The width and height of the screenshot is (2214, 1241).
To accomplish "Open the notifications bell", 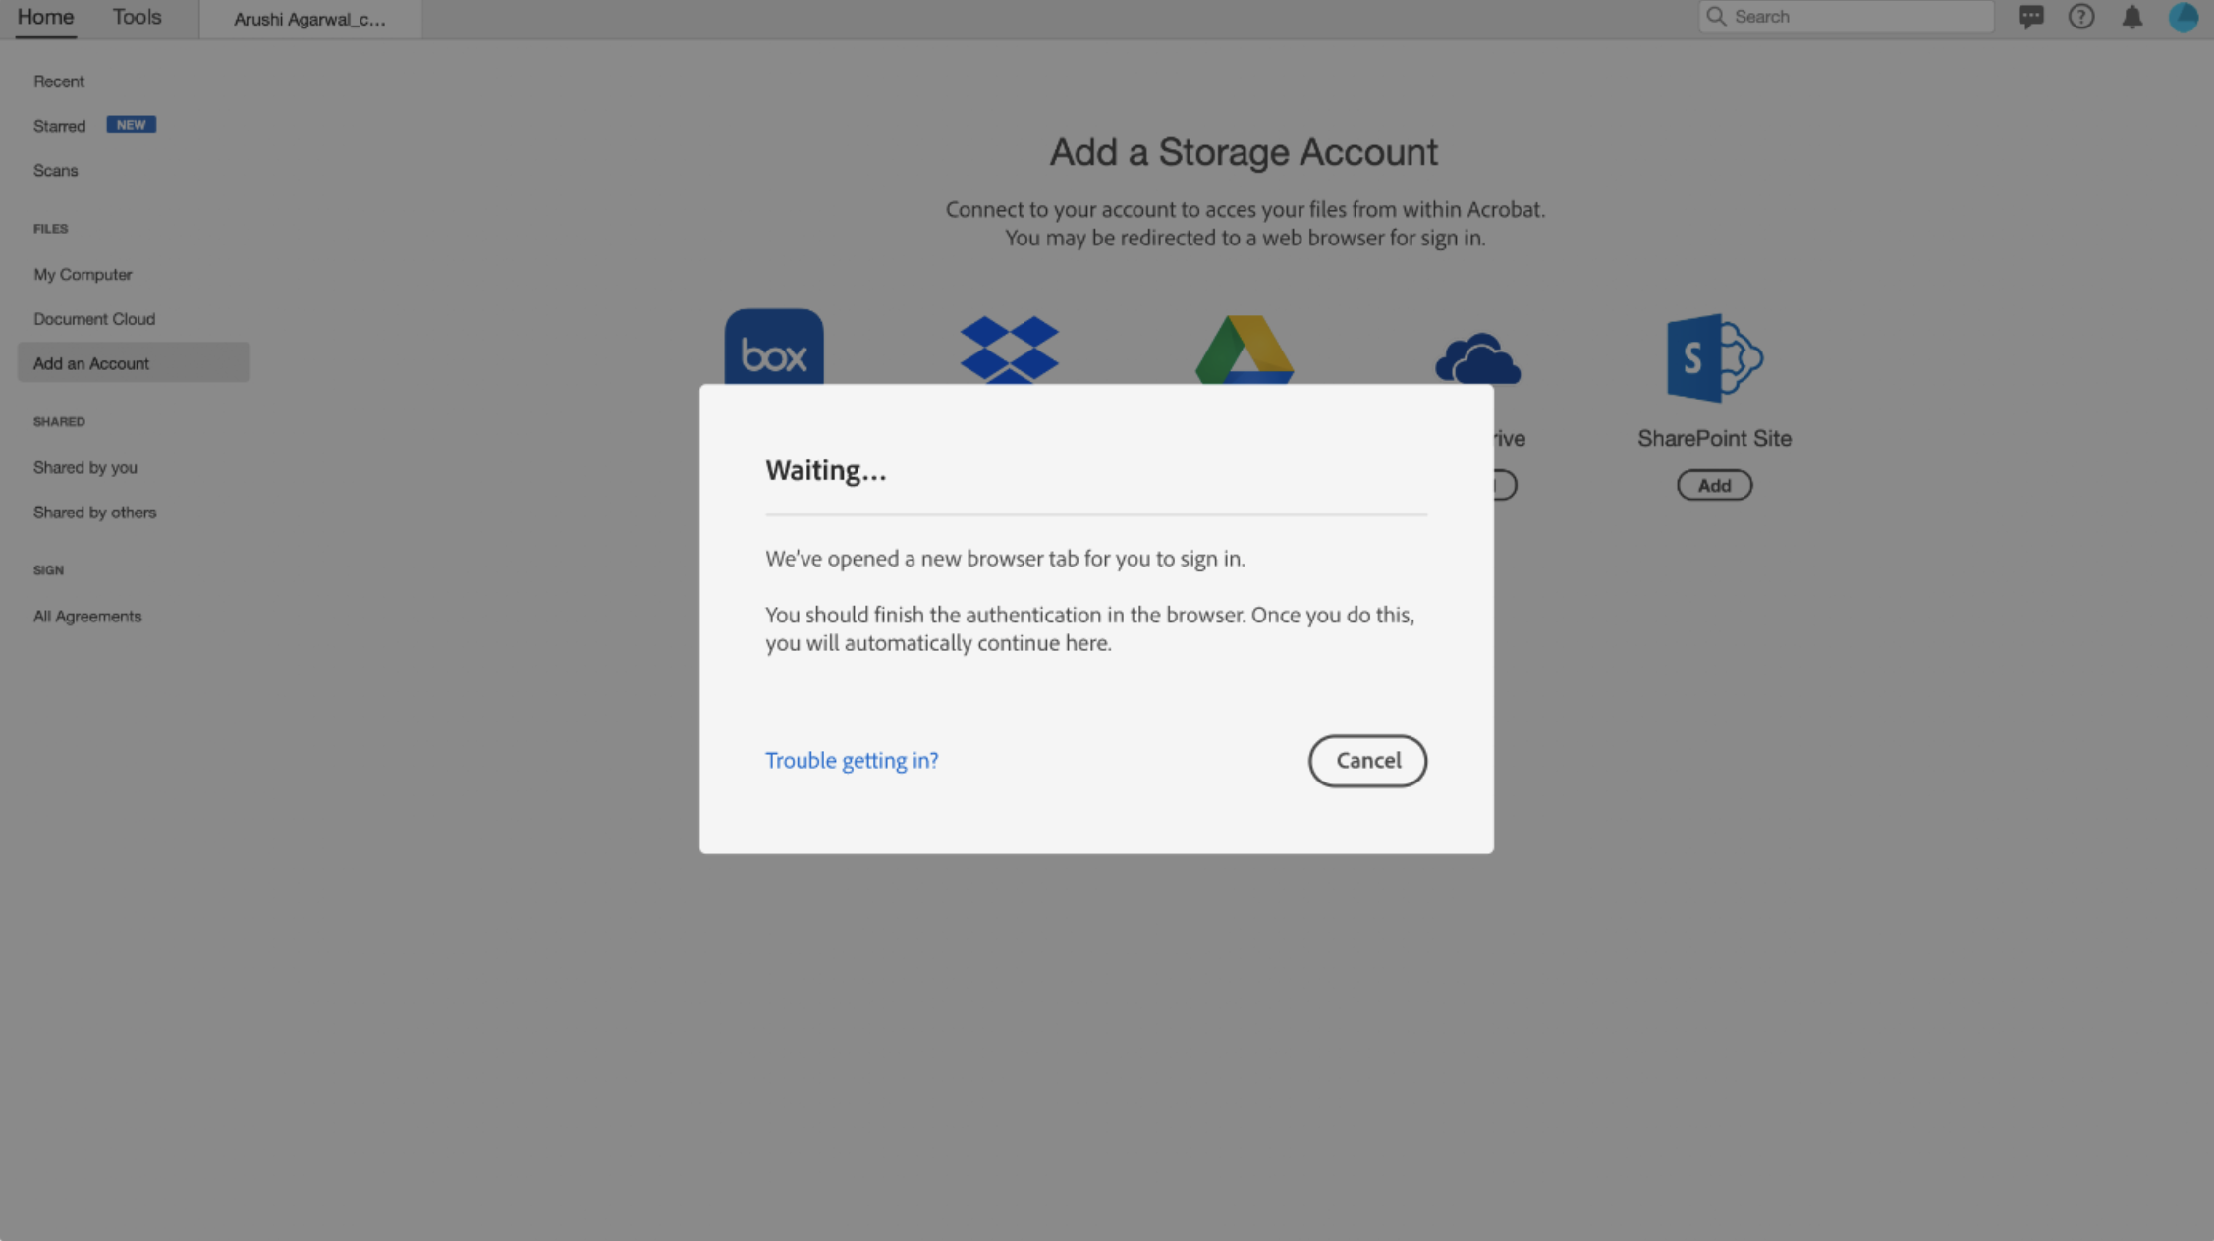I will coord(2131,17).
